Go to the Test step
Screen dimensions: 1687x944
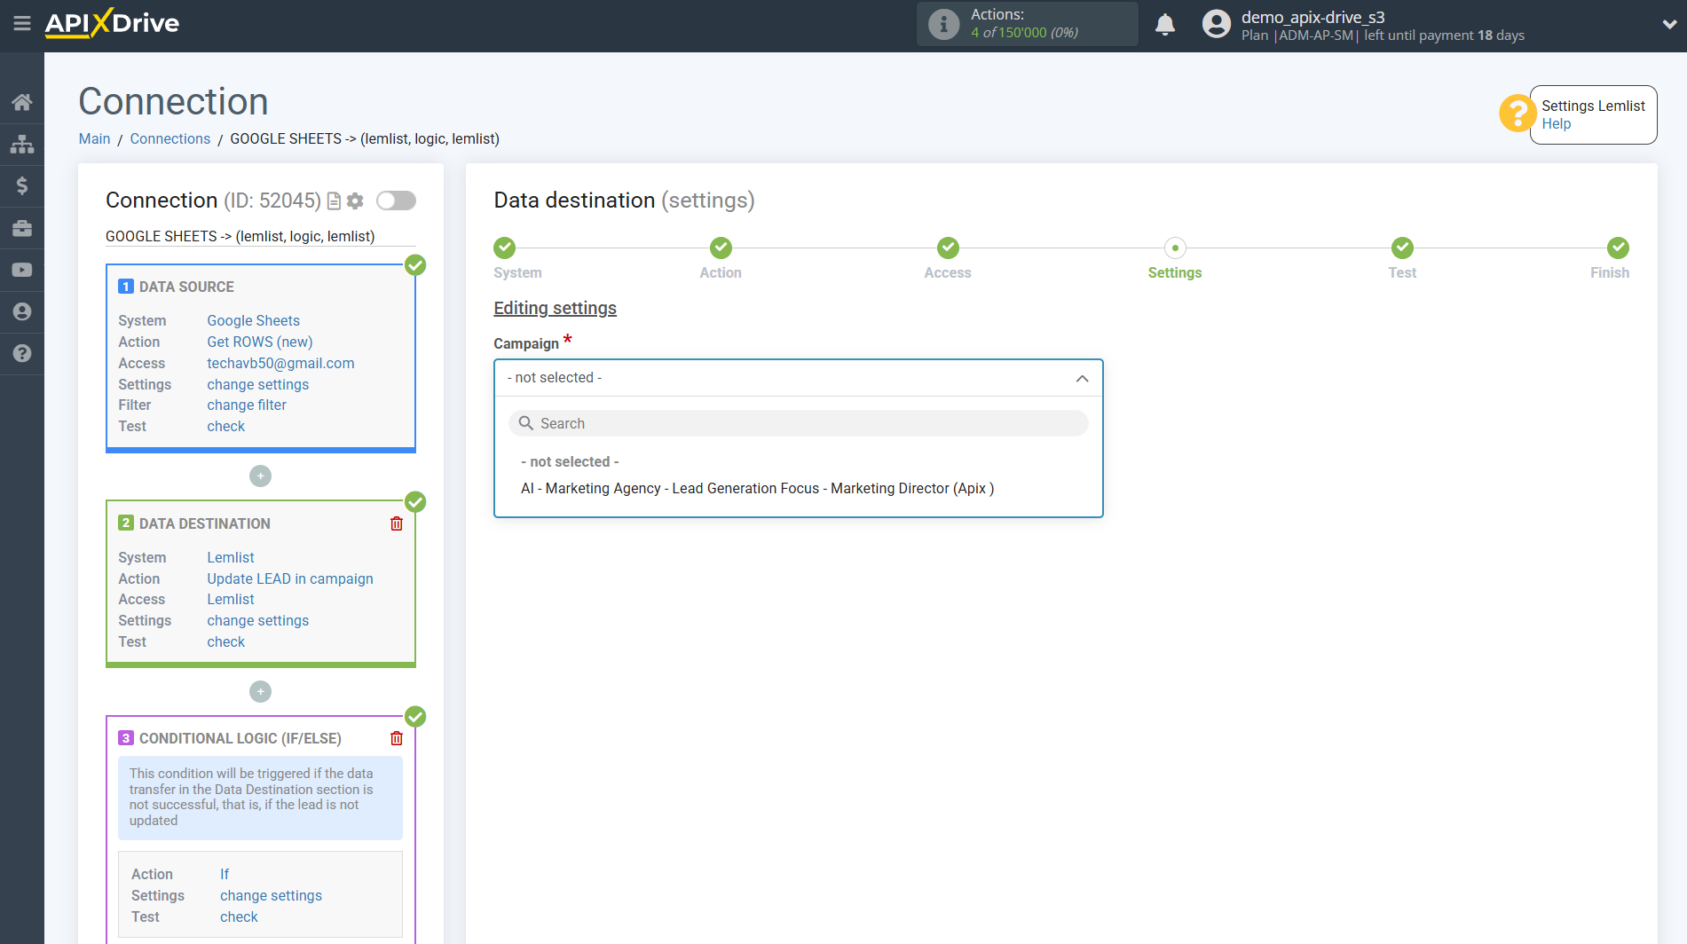pos(1402,248)
